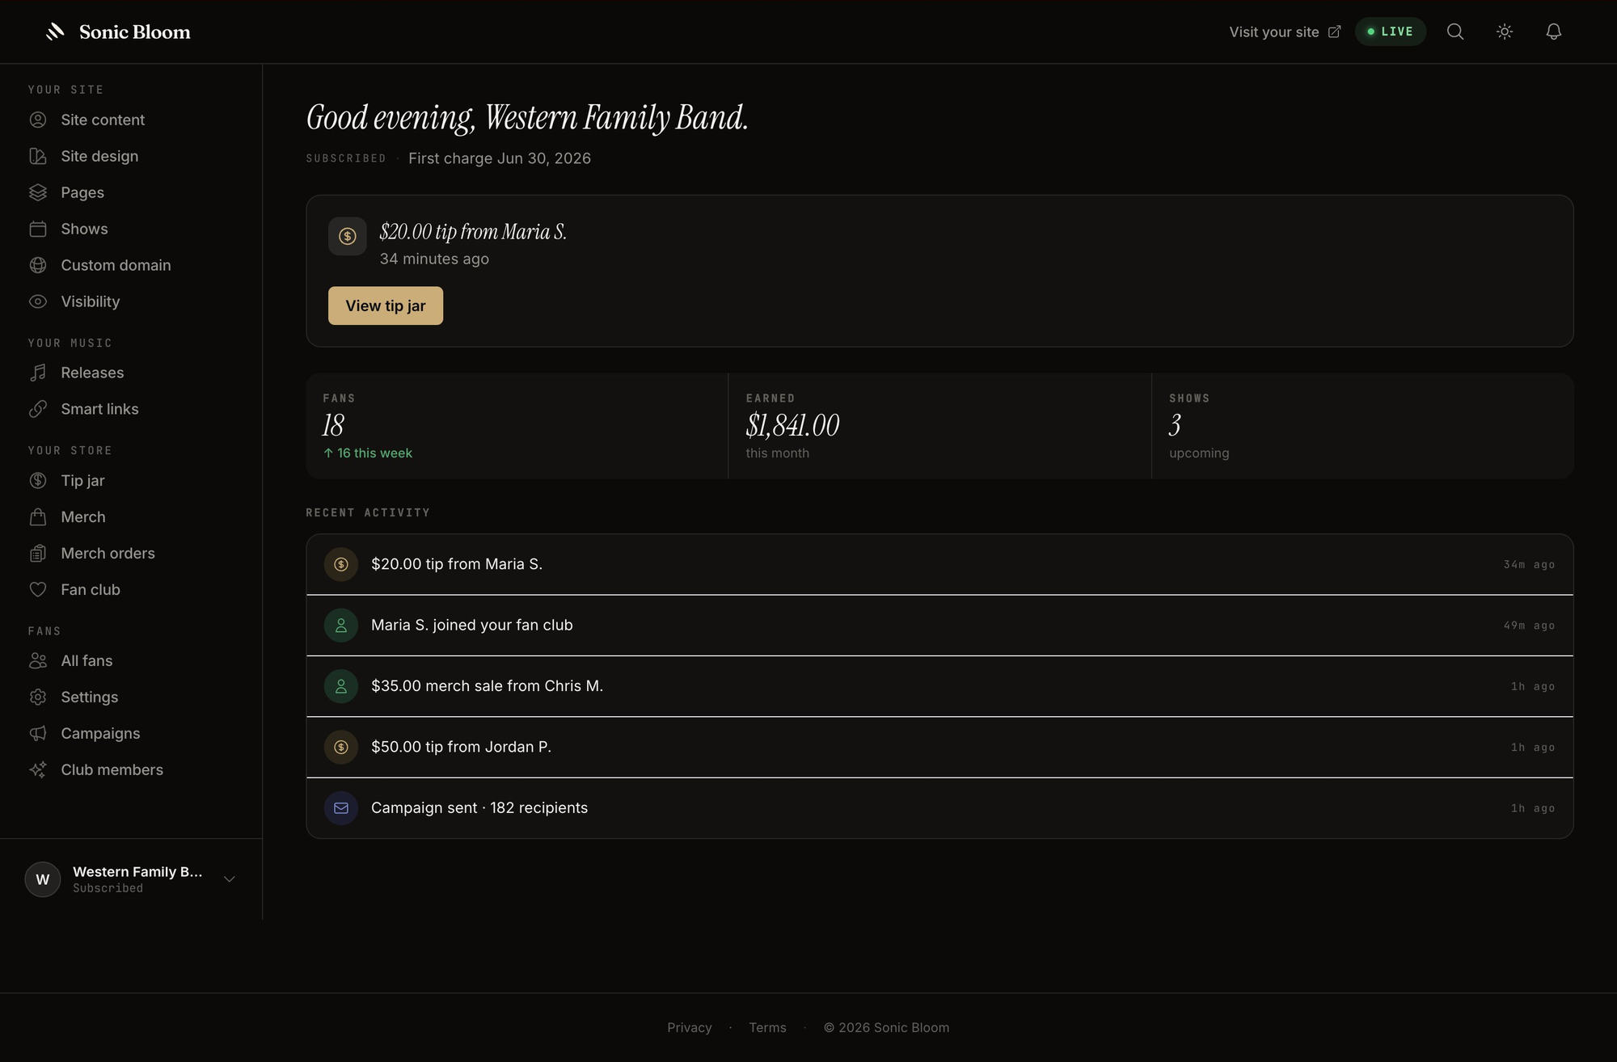Click the Shows calendar icon
The image size is (1617, 1062).
(x=38, y=229)
